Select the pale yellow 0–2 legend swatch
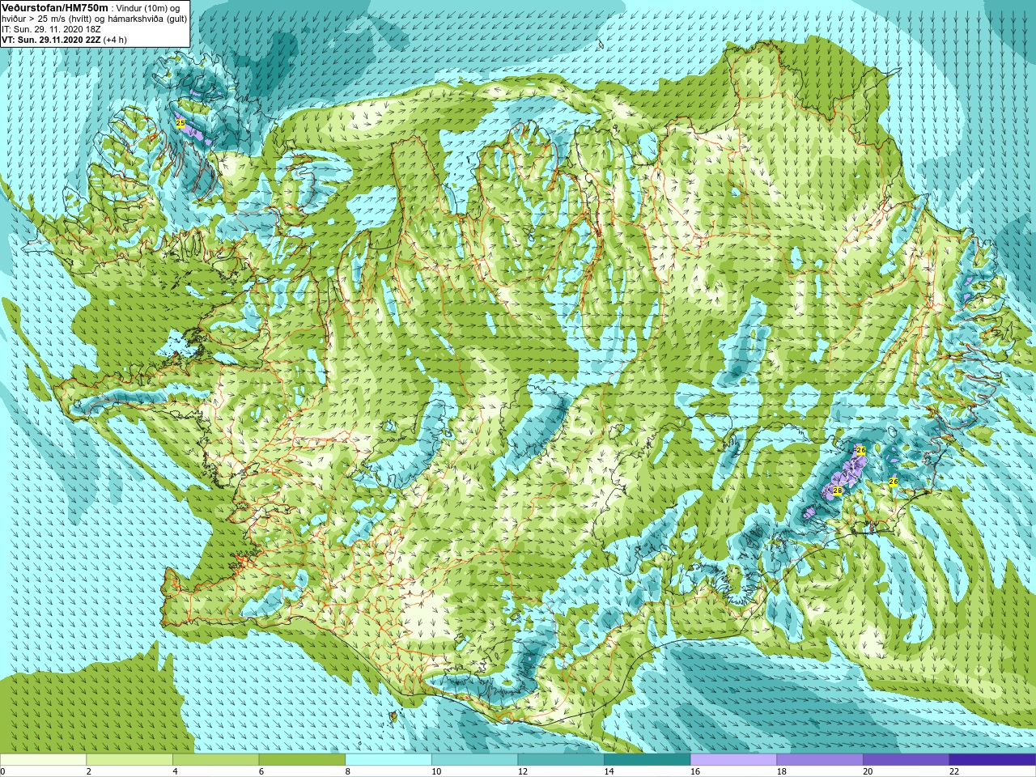1036x777 pixels. (43, 760)
